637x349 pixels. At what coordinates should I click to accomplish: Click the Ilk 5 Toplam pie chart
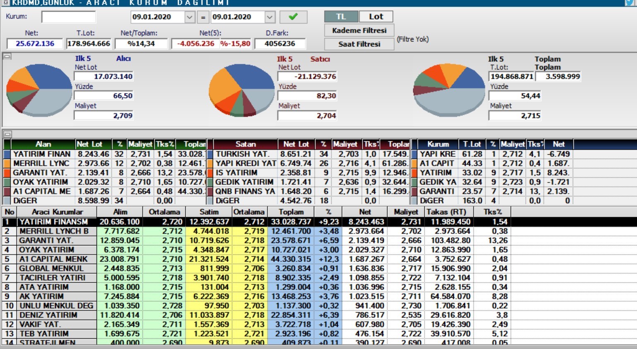pyautogui.click(x=449, y=90)
